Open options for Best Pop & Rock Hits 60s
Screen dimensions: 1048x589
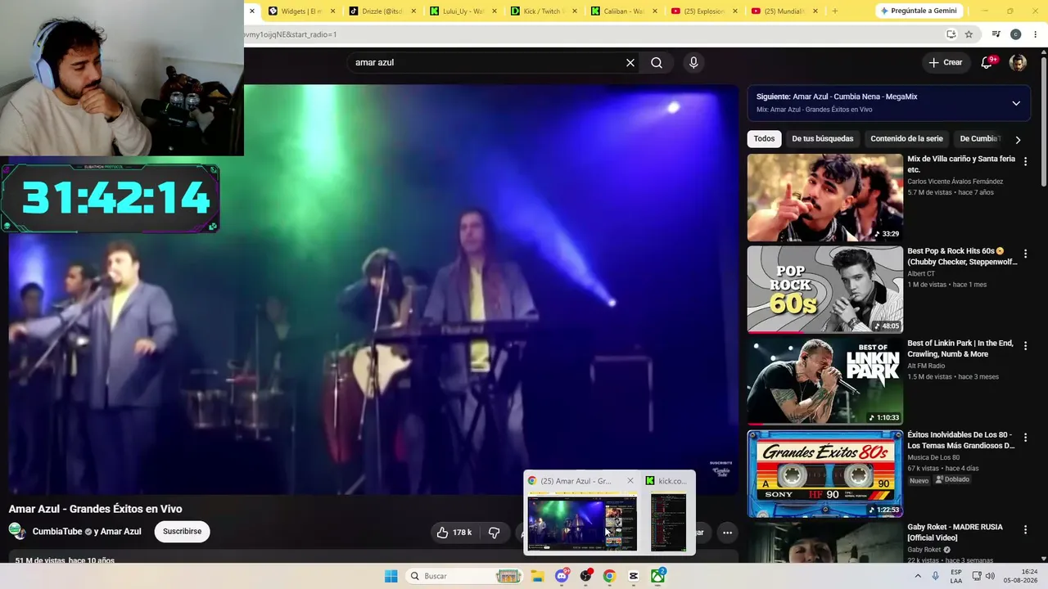[1025, 254]
